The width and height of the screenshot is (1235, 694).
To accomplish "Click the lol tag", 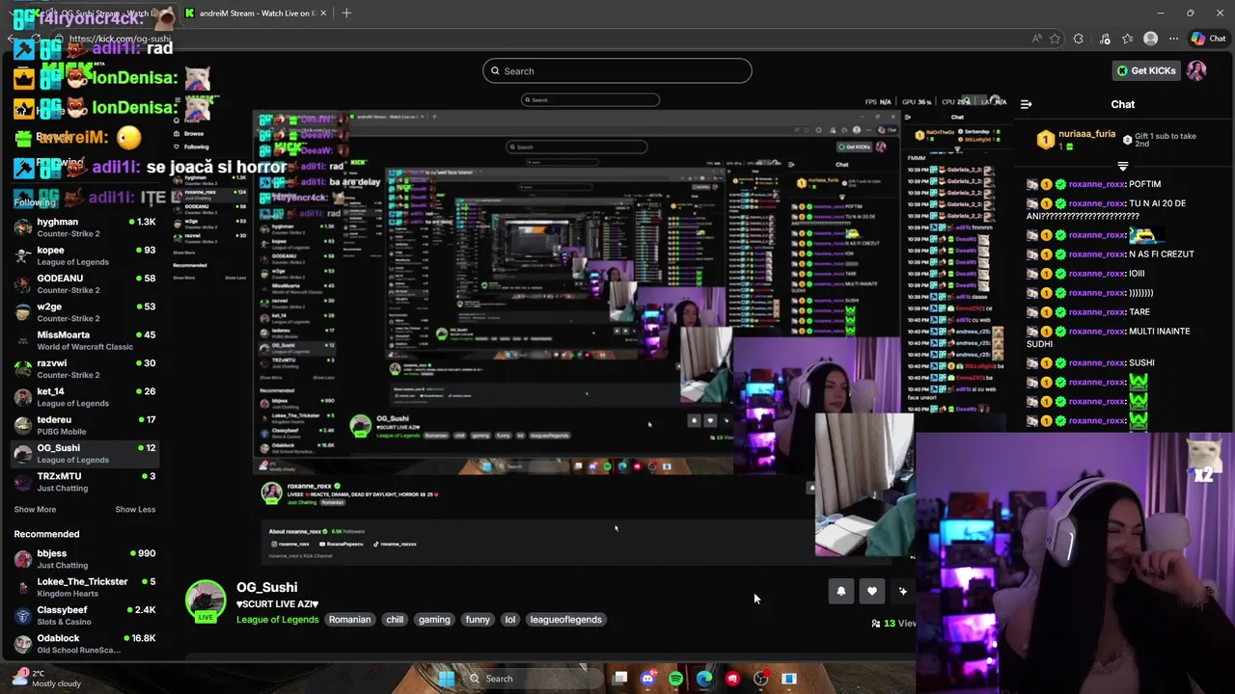I will click(510, 620).
